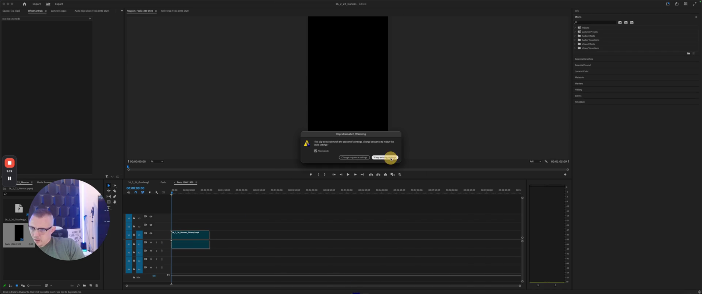Click the Export Frame camera icon
The image size is (702, 294).
click(385, 174)
